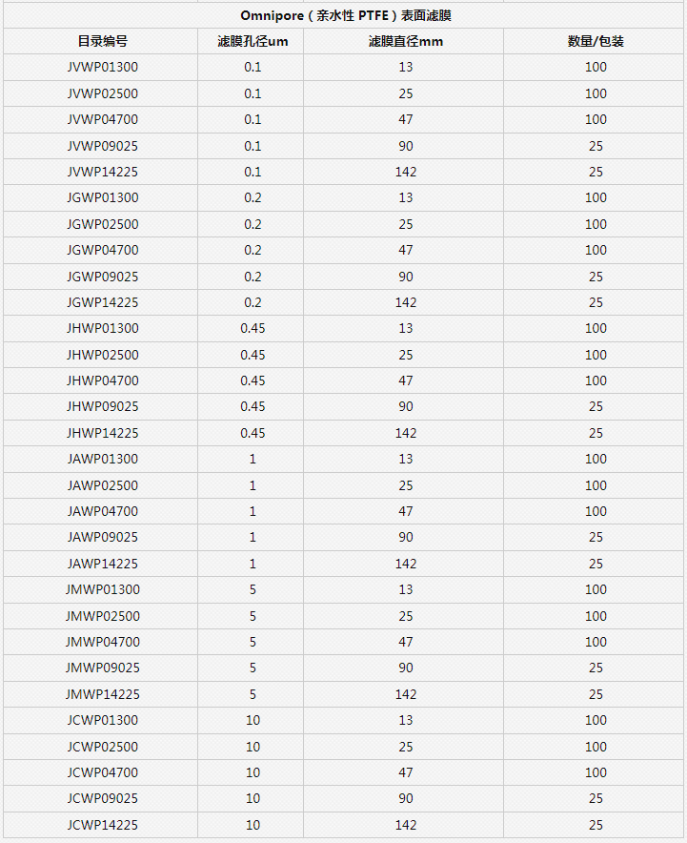Screen dimensions: 687x843
Task: Click pore size 1 in JAWP01300 row
Action: coord(253,459)
